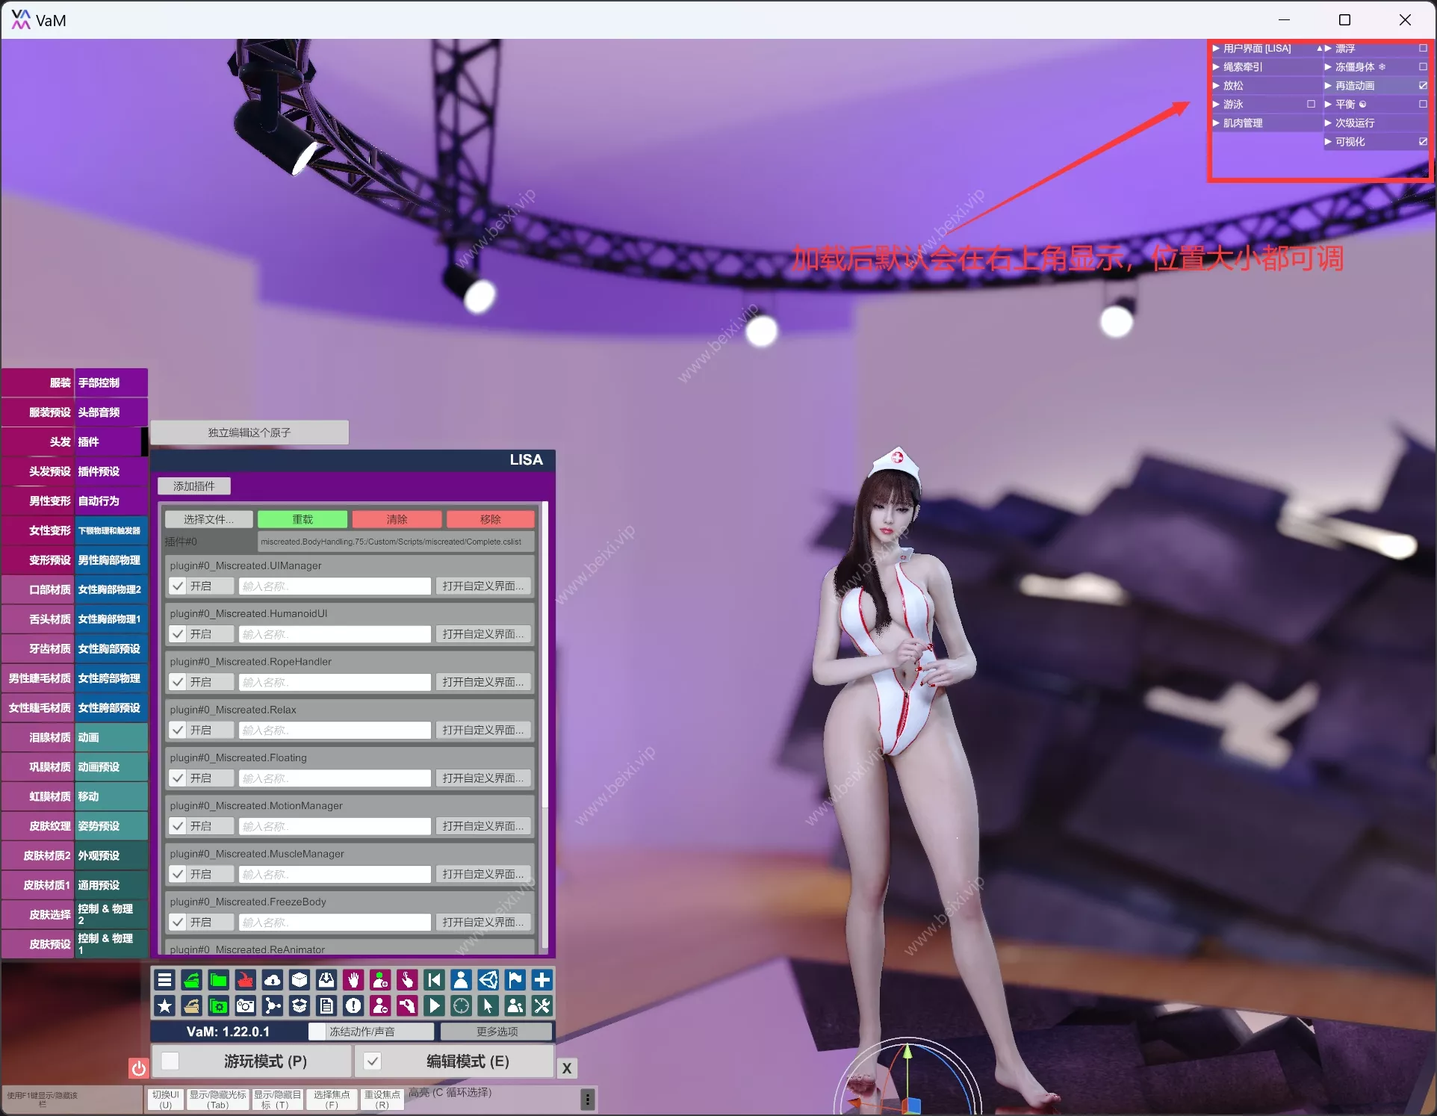Click the skip-to-start playback icon
The image size is (1437, 1116).
pyautogui.click(x=434, y=979)
